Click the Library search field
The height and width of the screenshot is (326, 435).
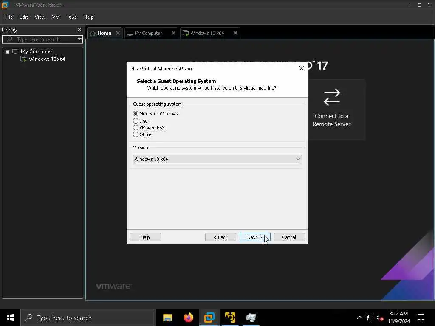(x=42, y=39)
